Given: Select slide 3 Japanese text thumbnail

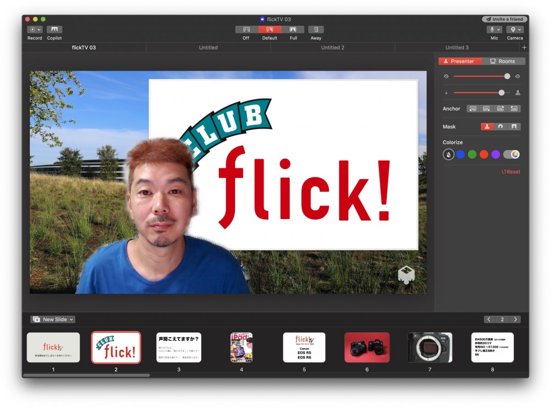Looking at the screenshot, I should pyautogui.click(x=179, y=347).
